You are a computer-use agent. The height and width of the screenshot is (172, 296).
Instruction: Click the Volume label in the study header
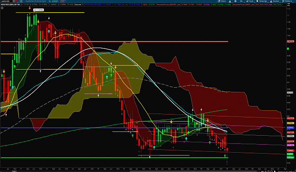pyautogui.click(x=78, y=5)
